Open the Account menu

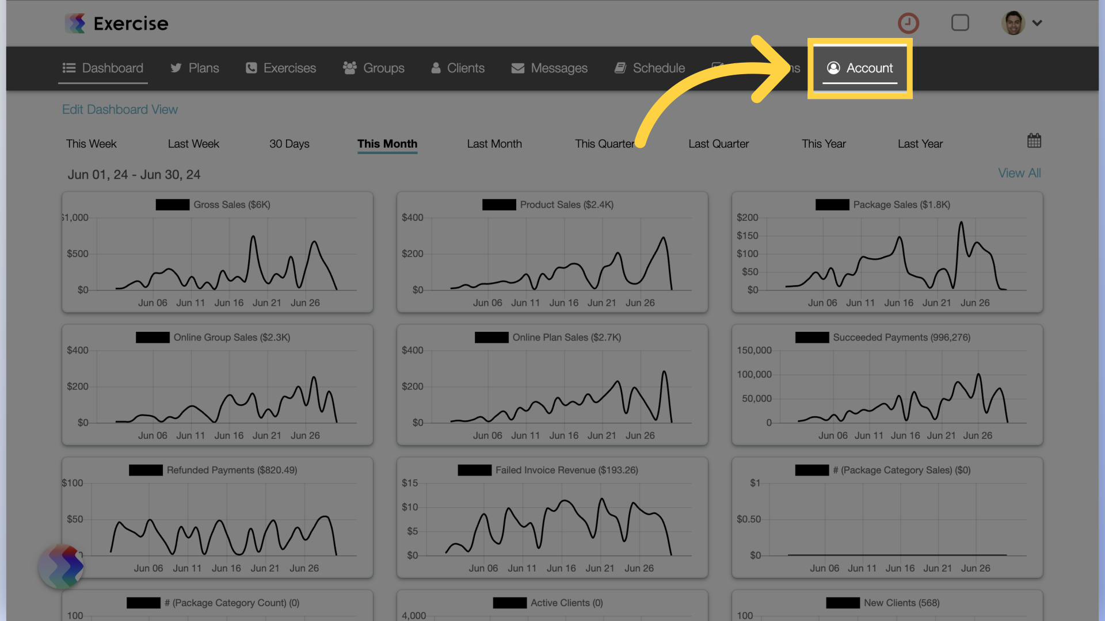click(858, 67)
